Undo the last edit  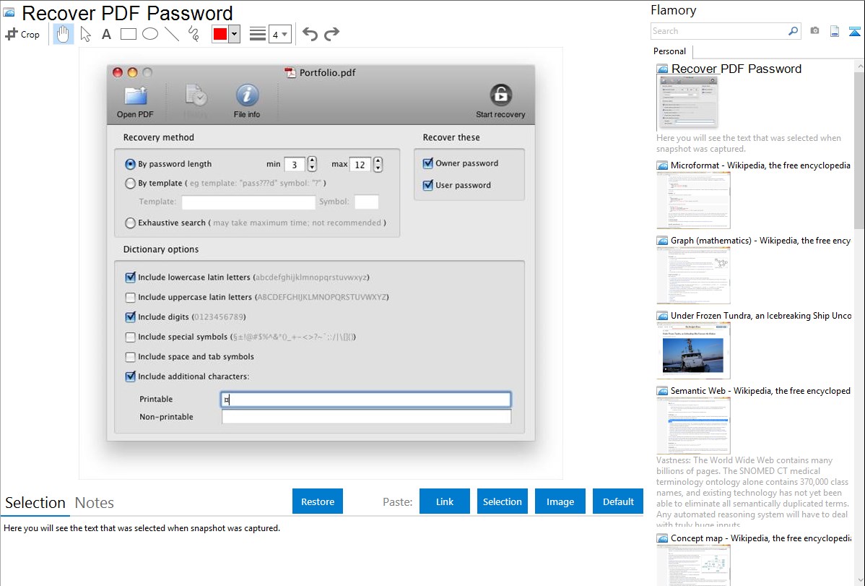point(310,34)
